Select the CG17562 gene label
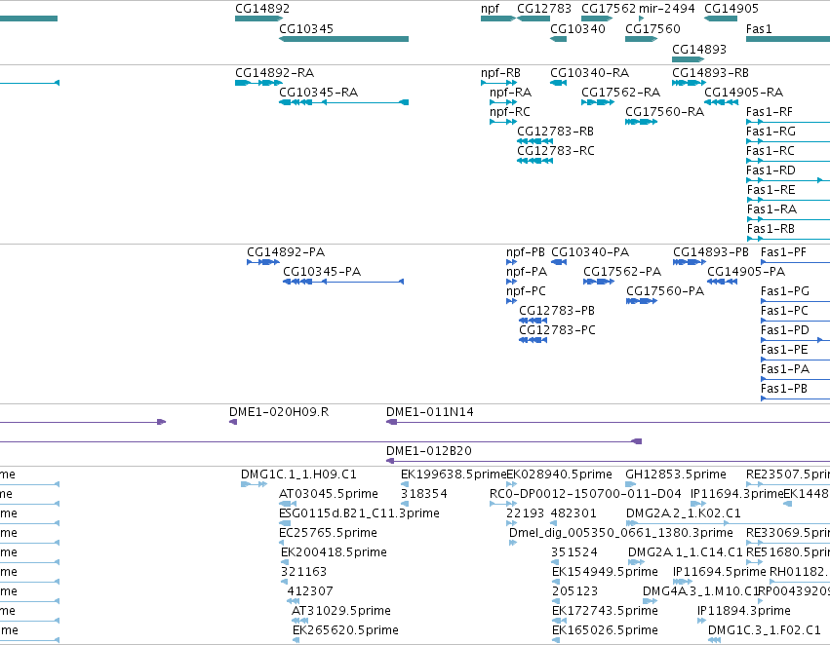 click(x=609, y=9)
